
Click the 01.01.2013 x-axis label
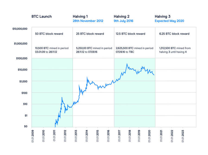(76, 136)
